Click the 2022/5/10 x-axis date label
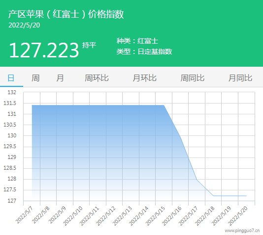 [73, 216]
